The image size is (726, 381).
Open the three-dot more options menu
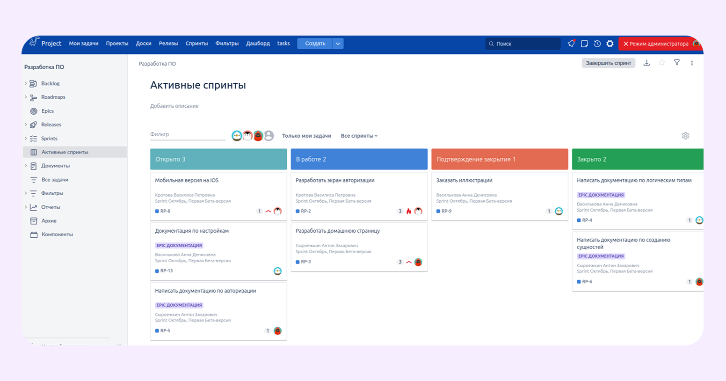pyautogui.click(x=692, y=63)
